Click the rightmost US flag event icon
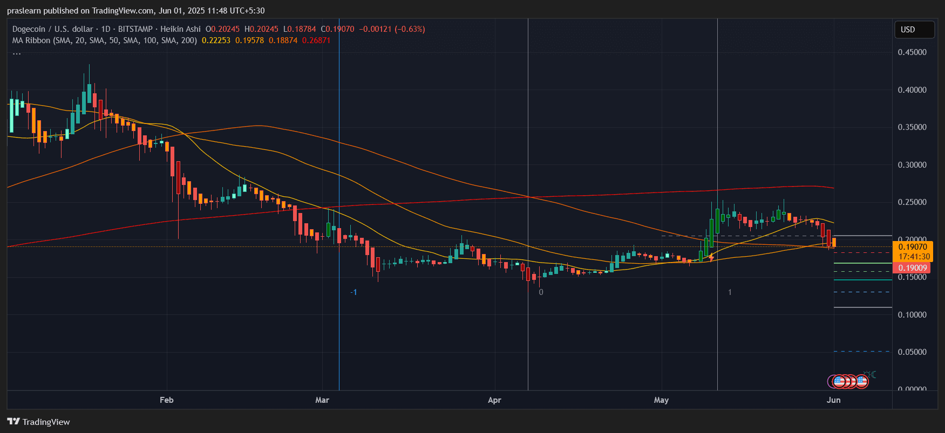This screenshot has height=433, width=945. [x=862, y=382]
